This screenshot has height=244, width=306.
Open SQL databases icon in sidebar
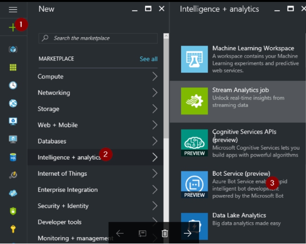13,157
